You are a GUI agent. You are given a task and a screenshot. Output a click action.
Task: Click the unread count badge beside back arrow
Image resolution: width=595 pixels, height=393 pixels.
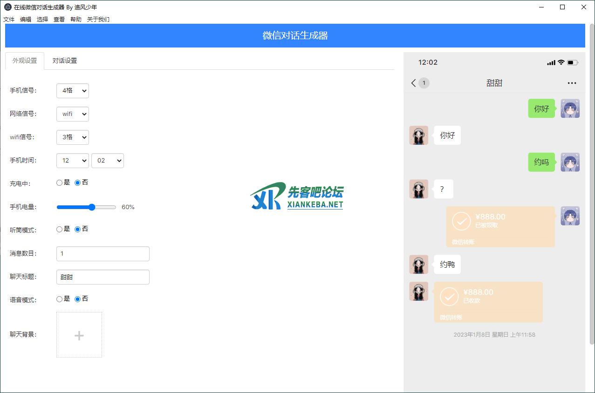click(424, 83)
